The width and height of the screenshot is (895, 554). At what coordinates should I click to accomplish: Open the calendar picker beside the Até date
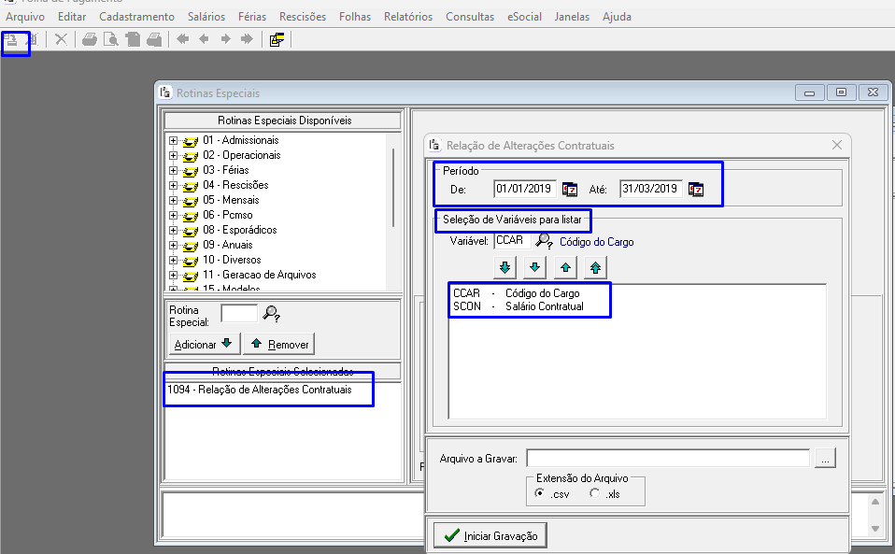[695, 189]
